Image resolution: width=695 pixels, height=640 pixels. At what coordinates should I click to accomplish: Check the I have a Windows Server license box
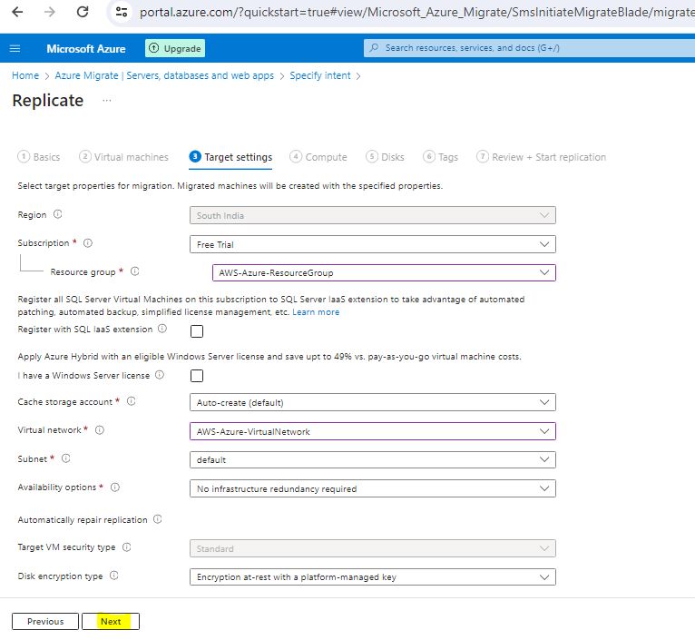(196, 376)
